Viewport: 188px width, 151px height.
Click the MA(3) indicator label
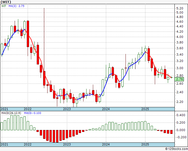12,6
